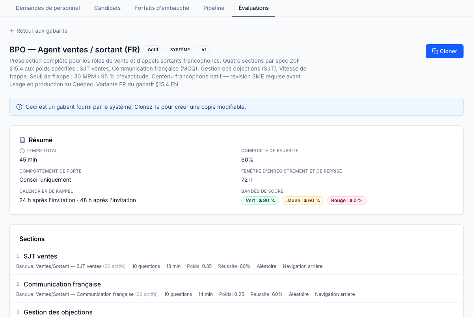Viewport: 473px width, 318px height.
Task: Click the 72 h resume window value
Action: 247,180
